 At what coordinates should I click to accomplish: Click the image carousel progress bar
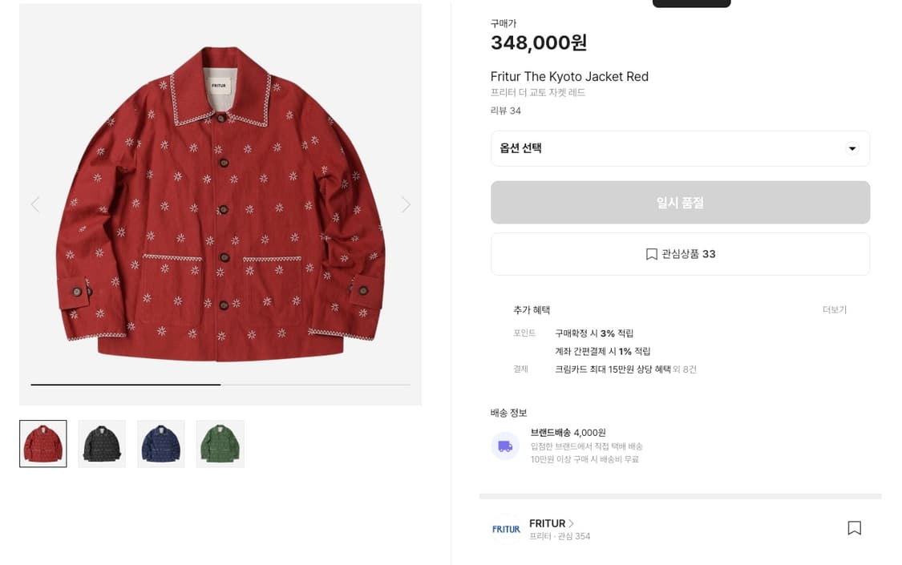coord(220,385)
